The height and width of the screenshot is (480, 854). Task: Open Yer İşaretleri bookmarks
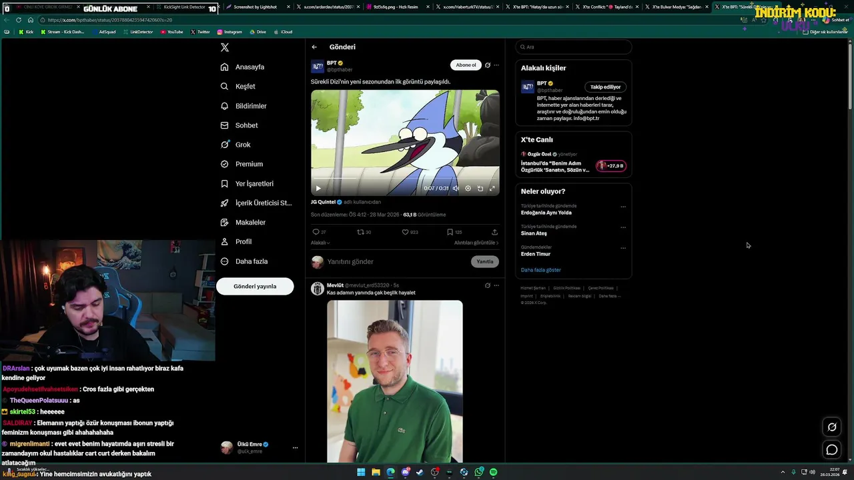[x=247, y=183]
